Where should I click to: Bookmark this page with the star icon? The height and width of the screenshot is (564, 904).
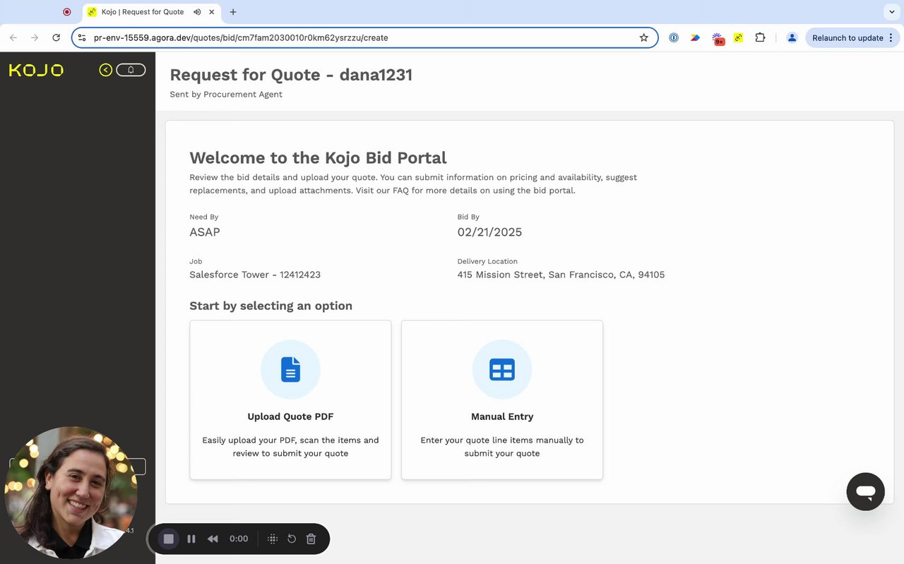click(643, 38)
